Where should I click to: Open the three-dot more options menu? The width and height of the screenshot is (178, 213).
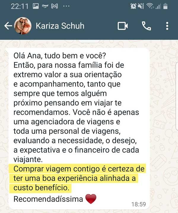coord(167,26)
